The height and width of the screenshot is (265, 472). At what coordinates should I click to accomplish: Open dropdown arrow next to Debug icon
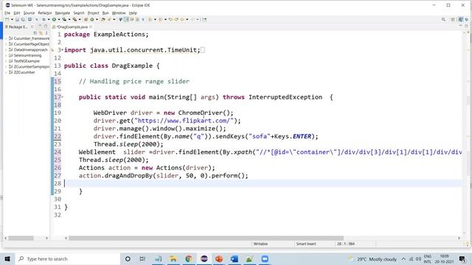pyautogui.click(x=49, y=20)
